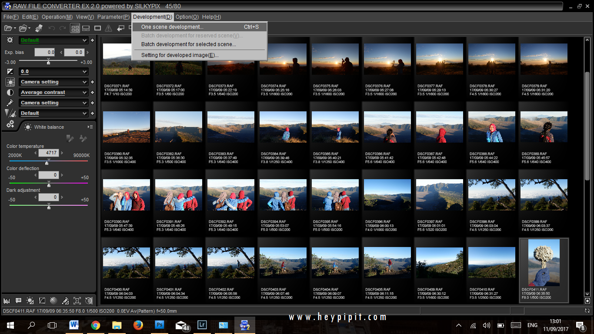Open the Default taste preset dropdown

pyautogui.click(x=53, y=40)
